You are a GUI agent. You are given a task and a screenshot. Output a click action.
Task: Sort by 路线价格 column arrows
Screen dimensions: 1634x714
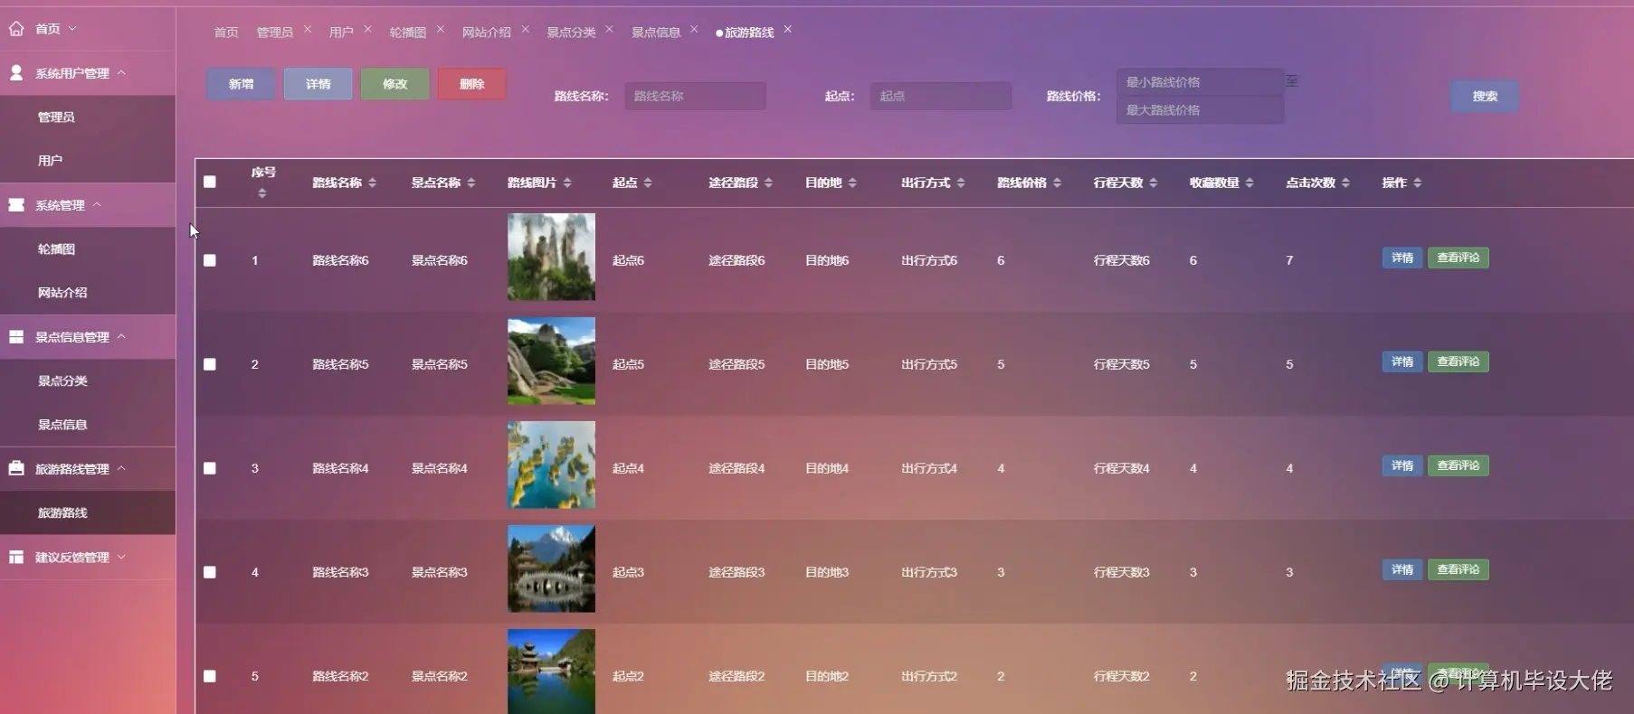tap(1057, 183)
